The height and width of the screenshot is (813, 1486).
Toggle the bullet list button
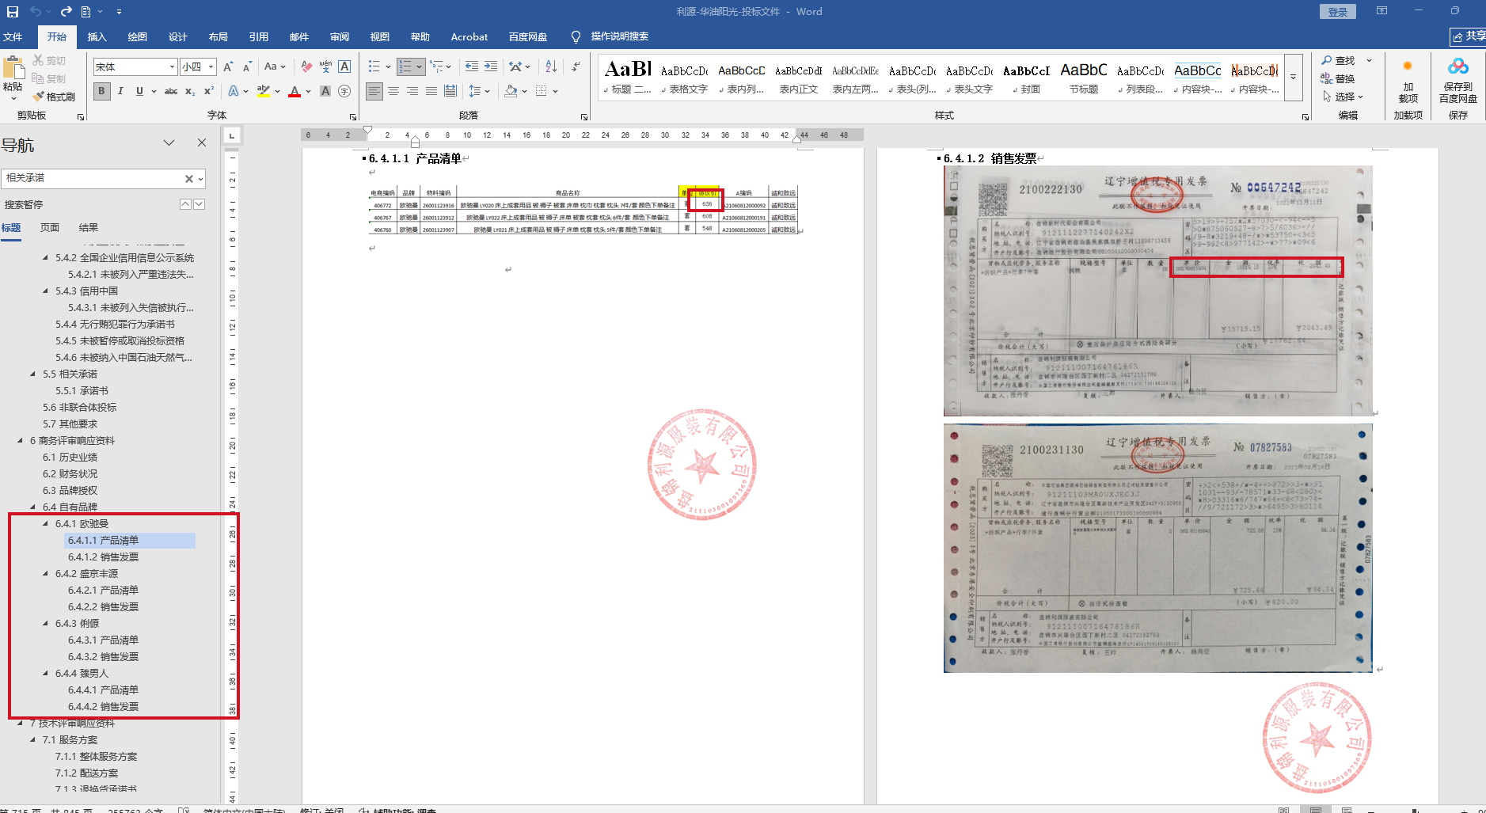[x=374, y=66]
